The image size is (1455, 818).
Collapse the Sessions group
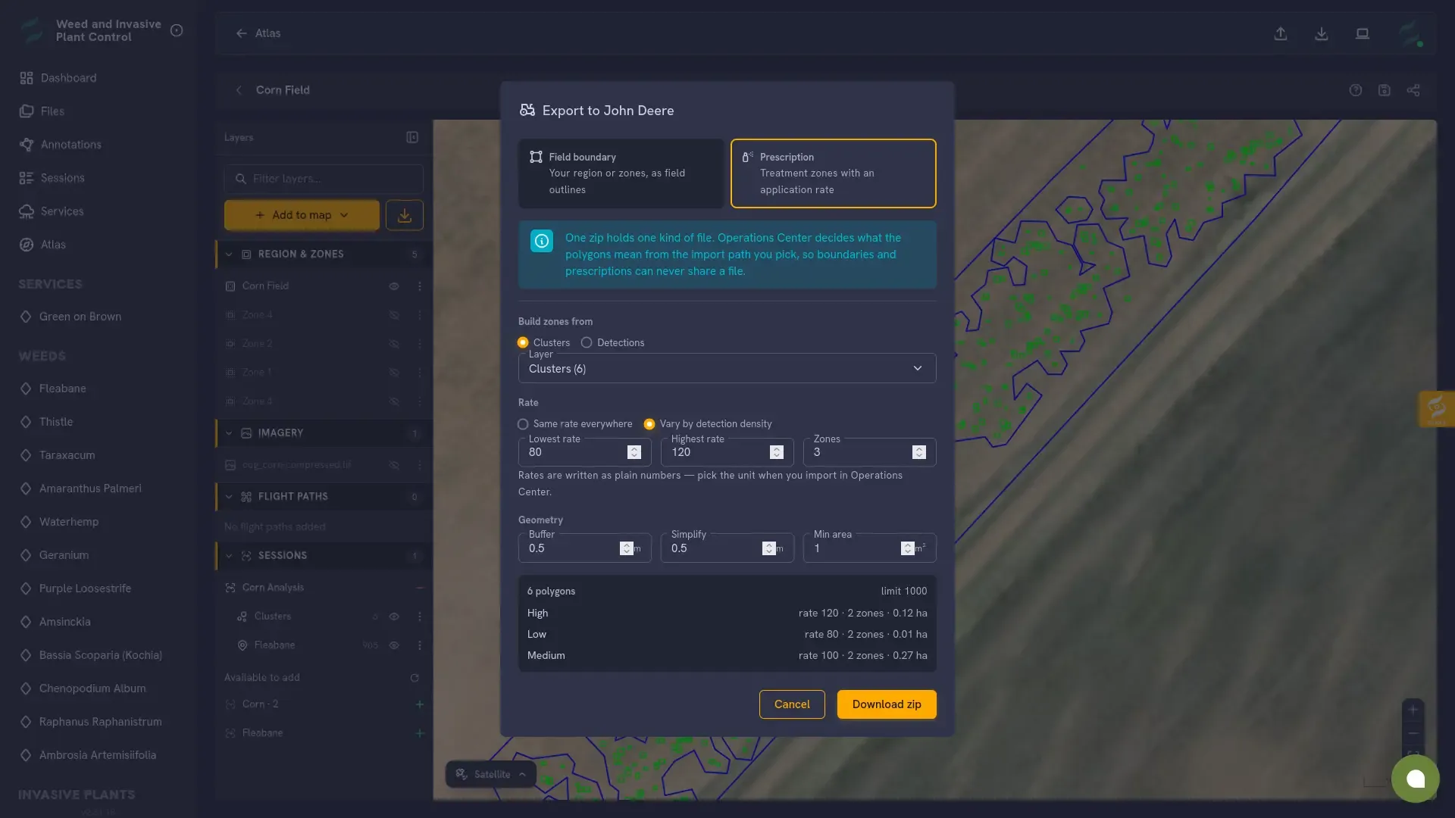click(229, 556)
